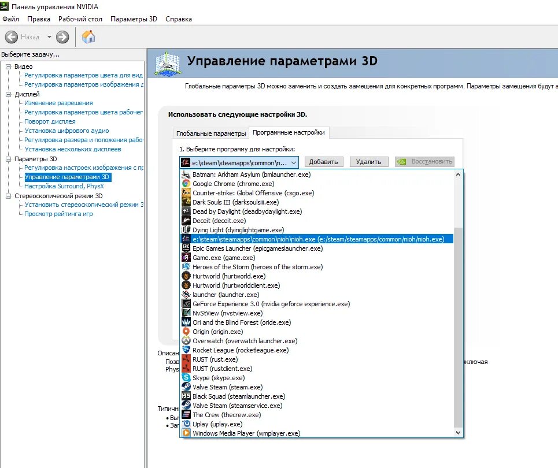Viewport: 558px width, 468px height.
Task: Click the Skype icon in list
Action: point(186,378)
